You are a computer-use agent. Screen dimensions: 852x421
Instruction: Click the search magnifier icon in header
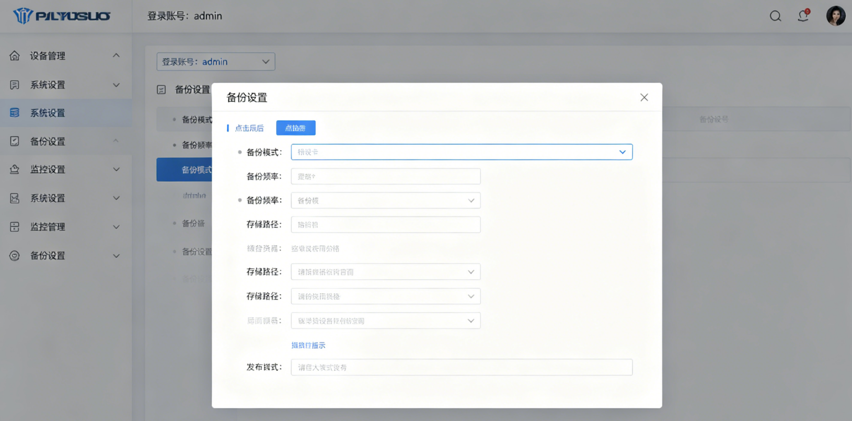(775, 16)
